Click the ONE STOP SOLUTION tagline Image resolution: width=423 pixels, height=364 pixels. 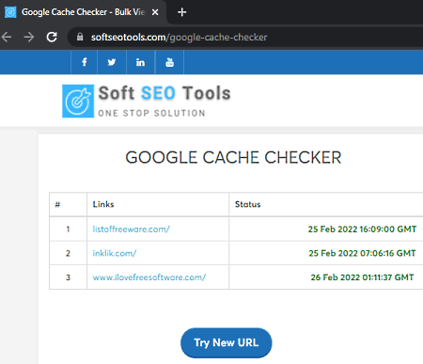151,113
